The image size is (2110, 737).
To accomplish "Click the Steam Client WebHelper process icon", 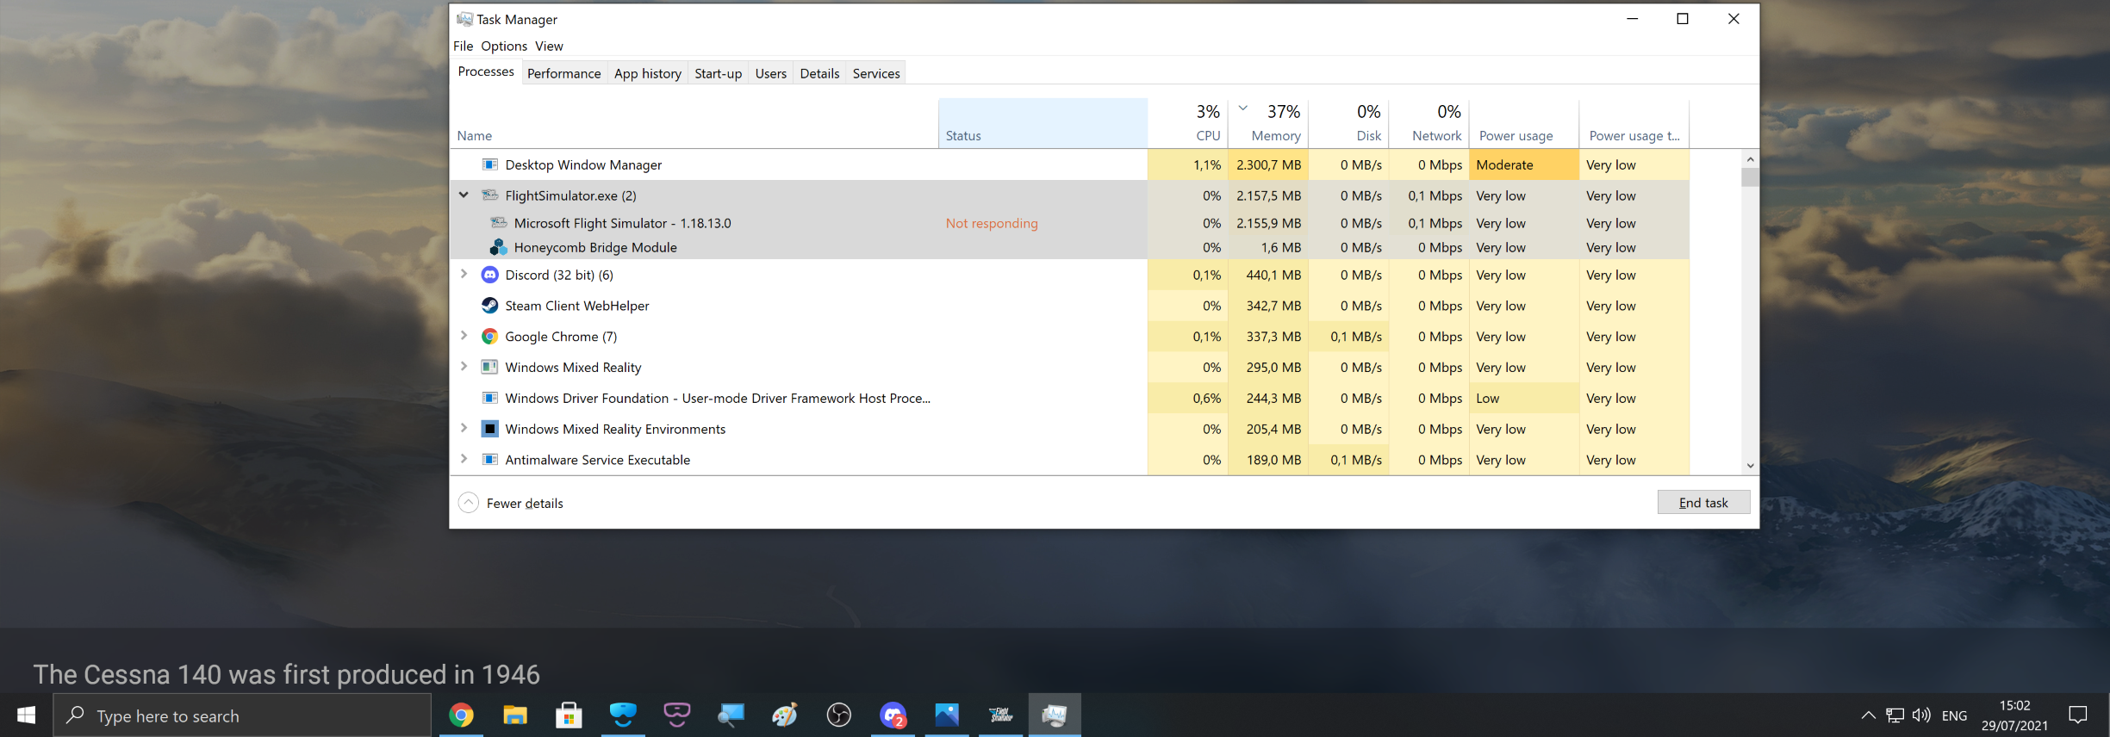I will [489, 306].
